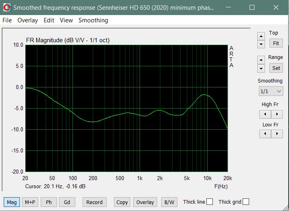Select the Mag view button

pos(12,202)
